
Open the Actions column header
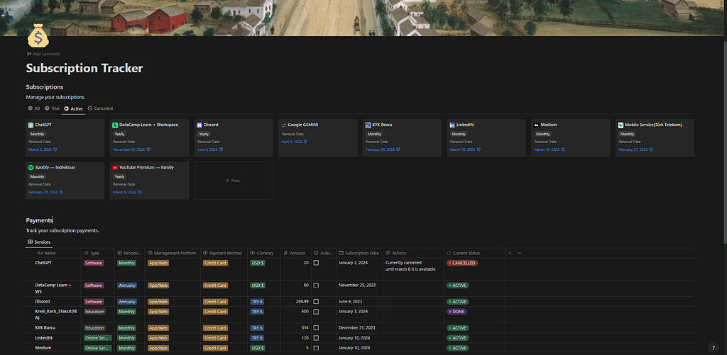(x=413, y=253)
